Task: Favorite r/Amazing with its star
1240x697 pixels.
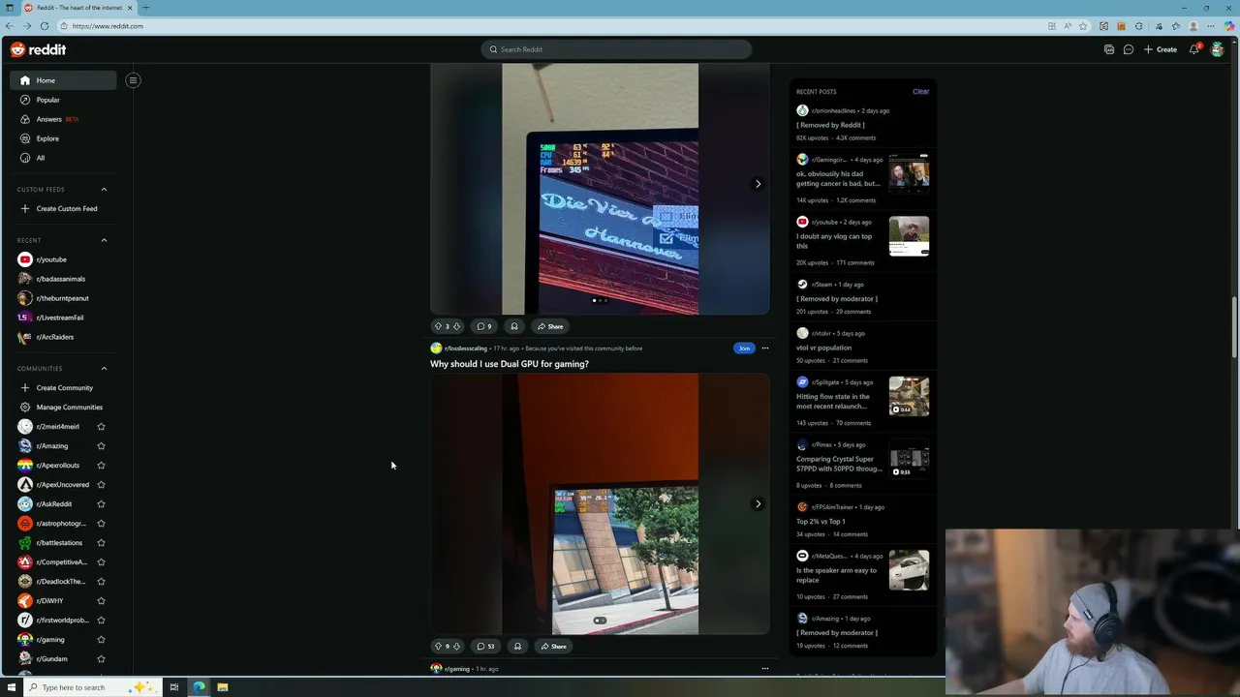Action: pyautogui.click(x=101, y=446)
